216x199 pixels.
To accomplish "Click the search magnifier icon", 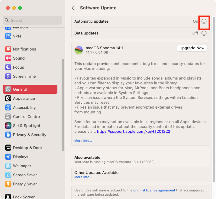I will (7, 20).
